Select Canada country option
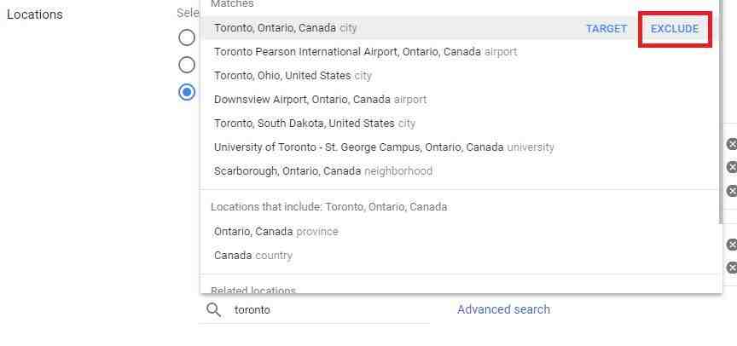Viewport: 737px width, 346px height. (x=252, y=255)
